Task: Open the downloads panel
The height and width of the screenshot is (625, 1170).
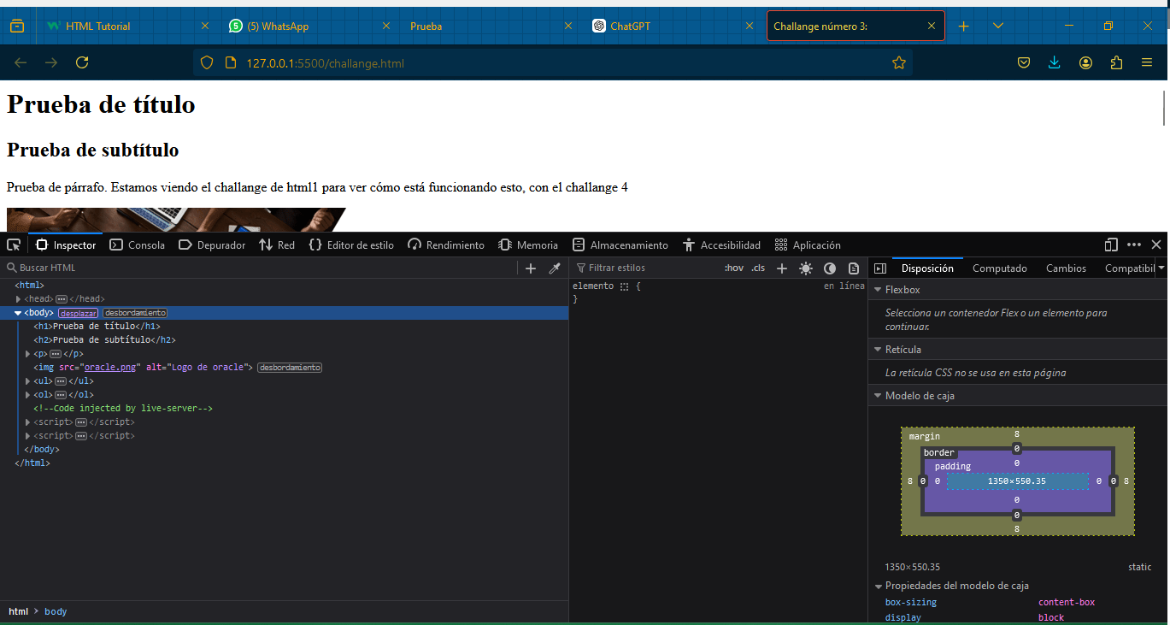Action: (1055, 62)
